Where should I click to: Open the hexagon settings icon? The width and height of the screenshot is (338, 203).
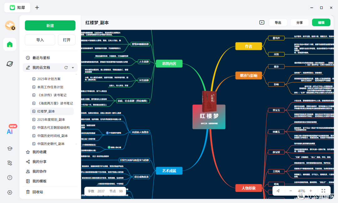click(10, 192)
